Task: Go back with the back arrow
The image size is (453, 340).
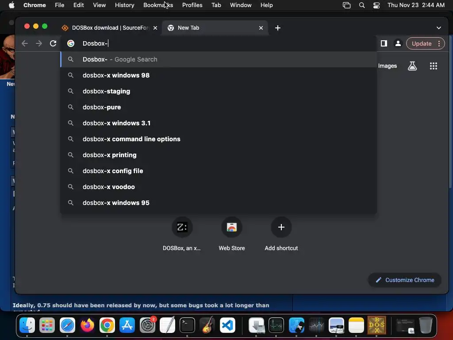Action: (x=25, y=43)
